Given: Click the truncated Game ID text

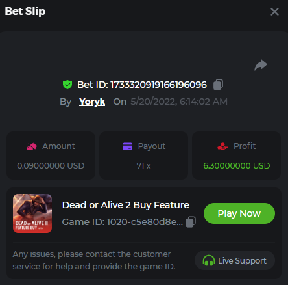Looking at the screenshot, I should (x=123, y=222).
